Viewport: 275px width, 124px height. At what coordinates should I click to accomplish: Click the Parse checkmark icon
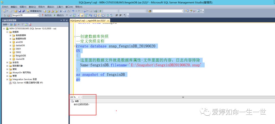click(x=71, y=15)
